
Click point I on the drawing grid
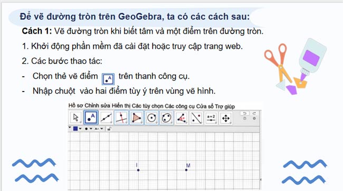(138, 170)
